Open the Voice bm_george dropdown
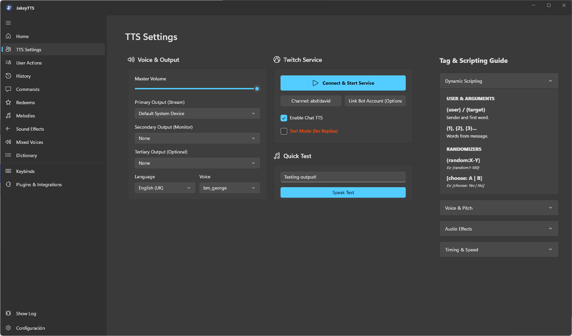Screen dimensions: 572x336 (230, 188)
